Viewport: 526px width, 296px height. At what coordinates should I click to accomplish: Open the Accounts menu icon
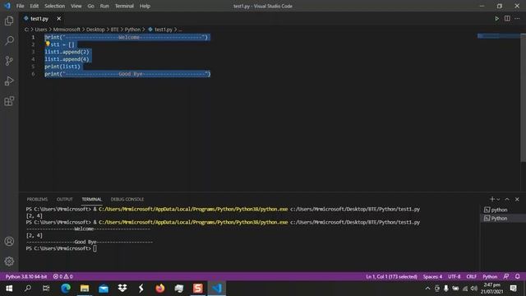9,241
